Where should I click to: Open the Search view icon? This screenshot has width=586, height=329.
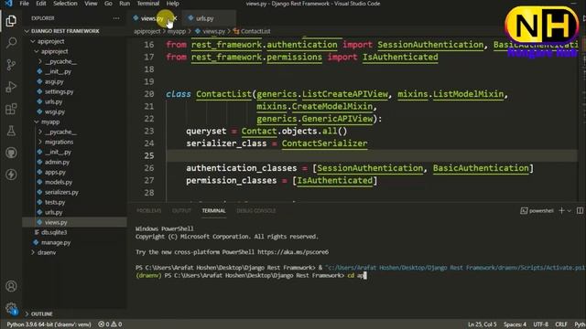(x=11, y=43)
